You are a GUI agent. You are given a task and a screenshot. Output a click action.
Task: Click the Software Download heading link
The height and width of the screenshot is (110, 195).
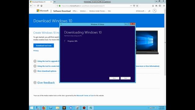(62, 11)
